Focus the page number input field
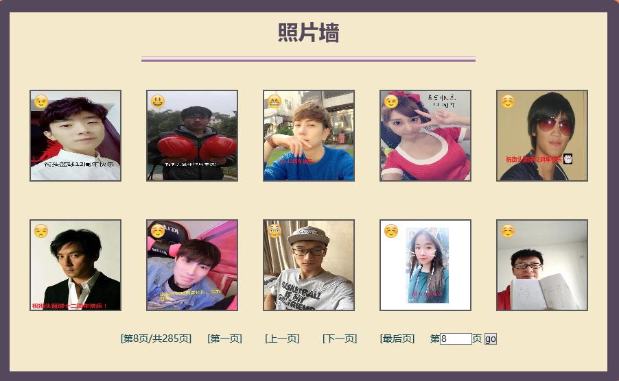 (x=456, y=339)
